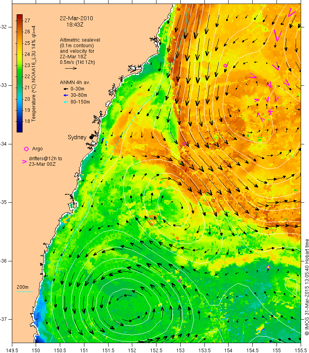The image size is (309, 353).
Task: Click the Sydney label
Action: (x=77, y=137)
